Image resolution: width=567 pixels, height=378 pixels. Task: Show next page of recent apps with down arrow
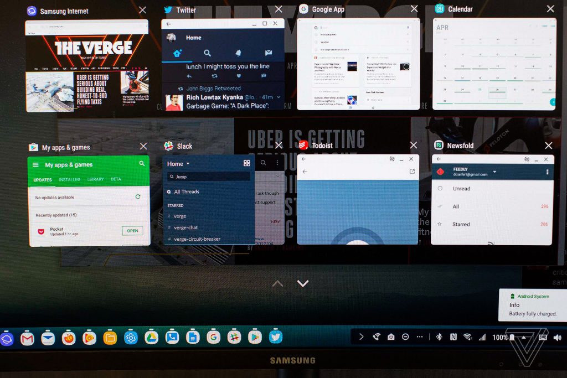click(303, 283)
